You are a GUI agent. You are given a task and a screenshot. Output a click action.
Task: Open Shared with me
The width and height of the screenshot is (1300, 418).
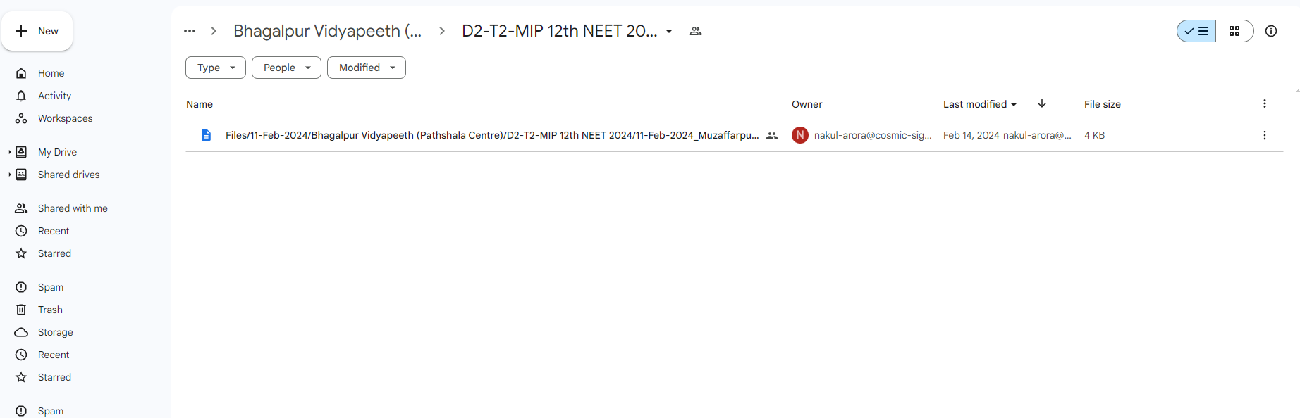coord(73,208)
